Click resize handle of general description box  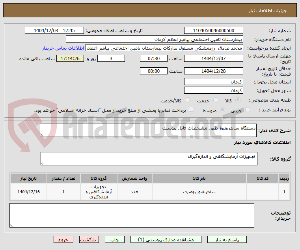point(42,135)
